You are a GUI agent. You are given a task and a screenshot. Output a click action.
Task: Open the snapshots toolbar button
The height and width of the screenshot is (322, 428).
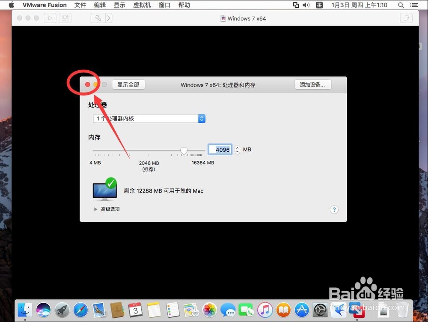pyautogui.click(x=65, y=18)
